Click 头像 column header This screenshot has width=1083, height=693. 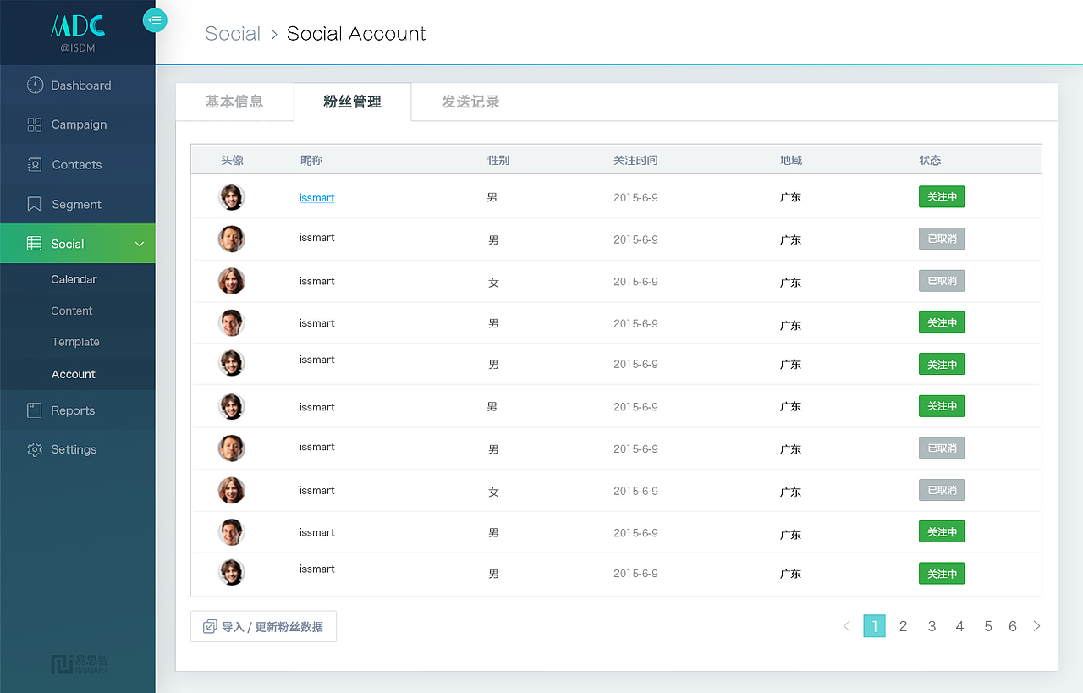click(232, 160)
